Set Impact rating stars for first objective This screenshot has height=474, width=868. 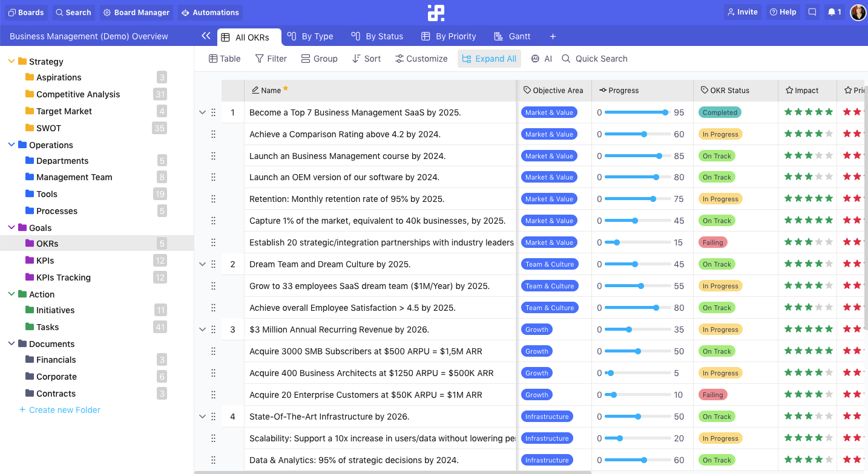tap(808, 112)
